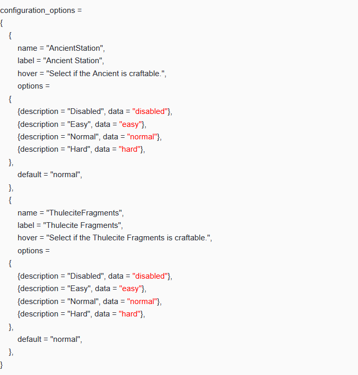Click the label "Ancient Station" line

61,61
